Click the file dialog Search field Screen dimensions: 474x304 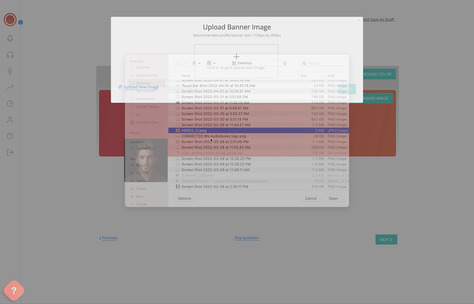[x=322, y=63]
